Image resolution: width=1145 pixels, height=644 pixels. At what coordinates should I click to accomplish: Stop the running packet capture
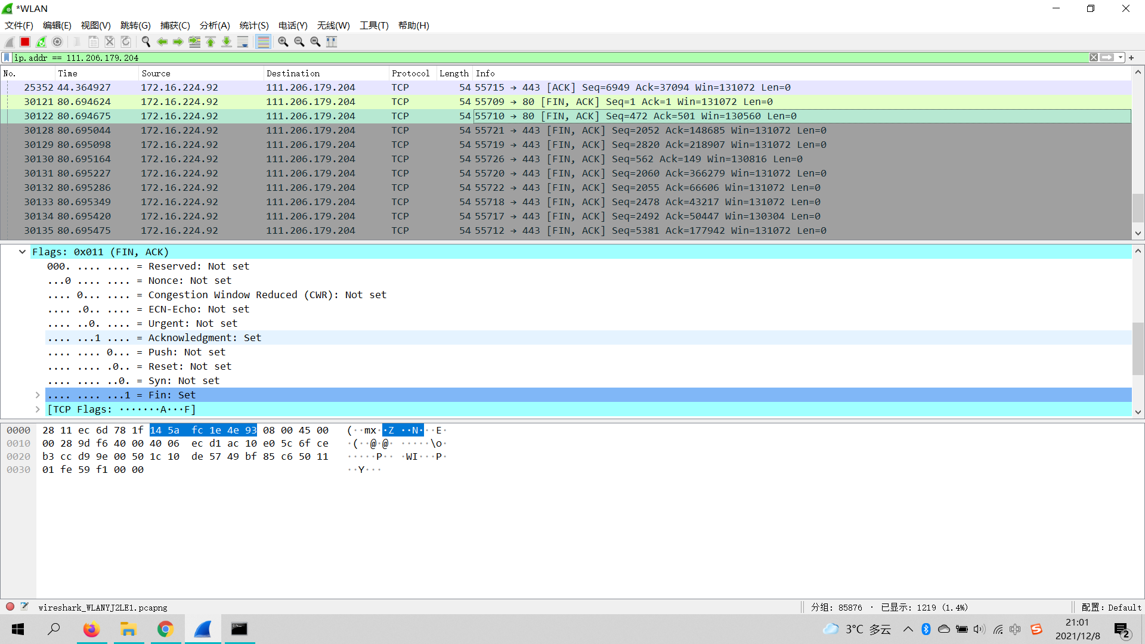tap(25, 42)
